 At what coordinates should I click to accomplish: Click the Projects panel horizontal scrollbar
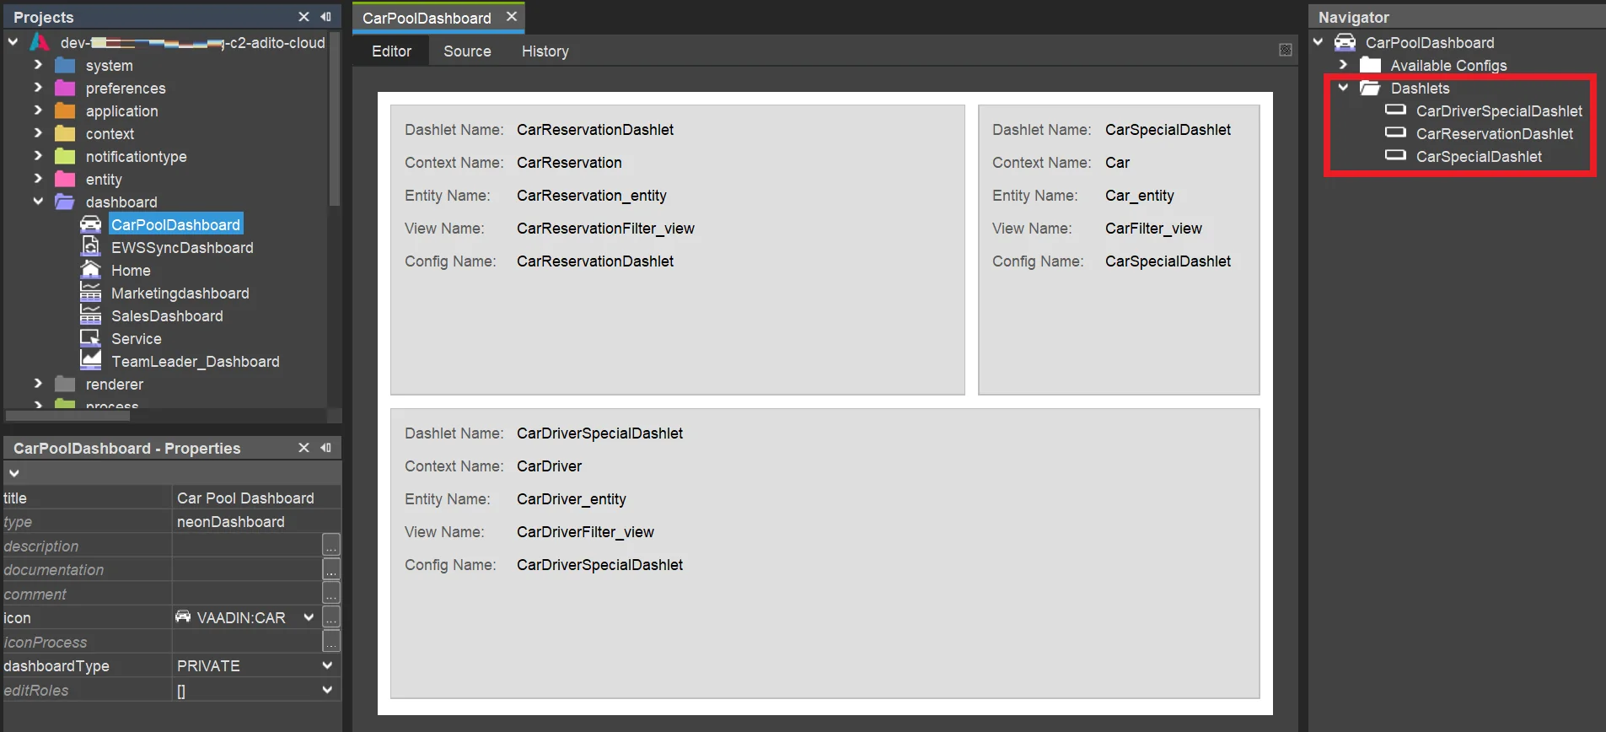coord(67,415)
